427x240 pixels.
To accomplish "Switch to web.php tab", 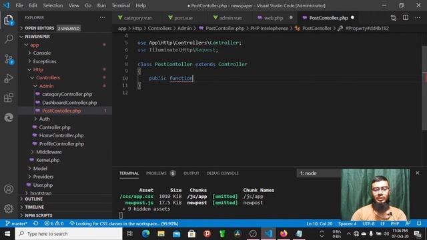I will pyautogui.click(x=274, y=18).
